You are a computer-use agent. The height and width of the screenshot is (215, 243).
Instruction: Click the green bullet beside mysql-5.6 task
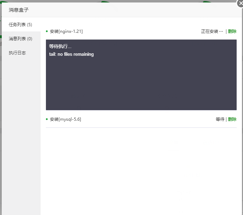[47, 119]
